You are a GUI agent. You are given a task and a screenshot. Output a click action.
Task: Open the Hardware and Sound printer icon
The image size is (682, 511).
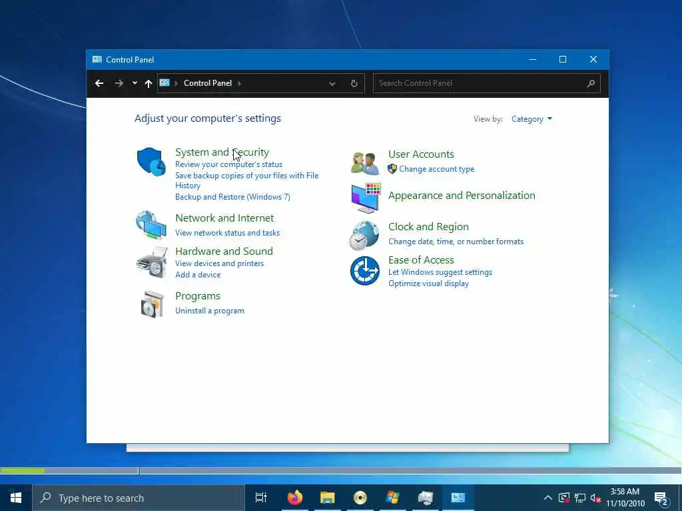pyautogui.click(x=153, y=262)
